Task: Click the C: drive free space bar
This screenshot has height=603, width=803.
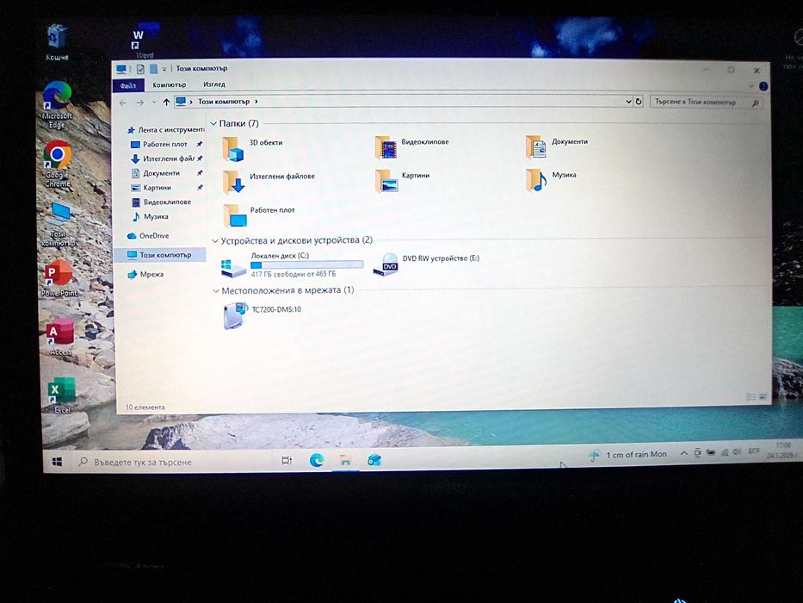Action: [306, 265]
